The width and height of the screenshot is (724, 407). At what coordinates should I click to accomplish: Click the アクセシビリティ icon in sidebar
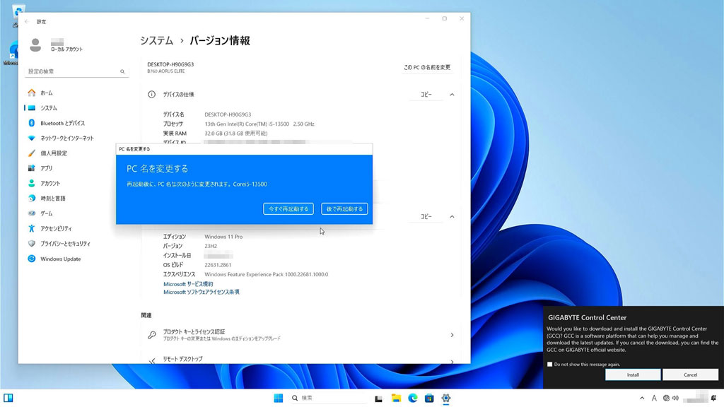tap(31, 228)
